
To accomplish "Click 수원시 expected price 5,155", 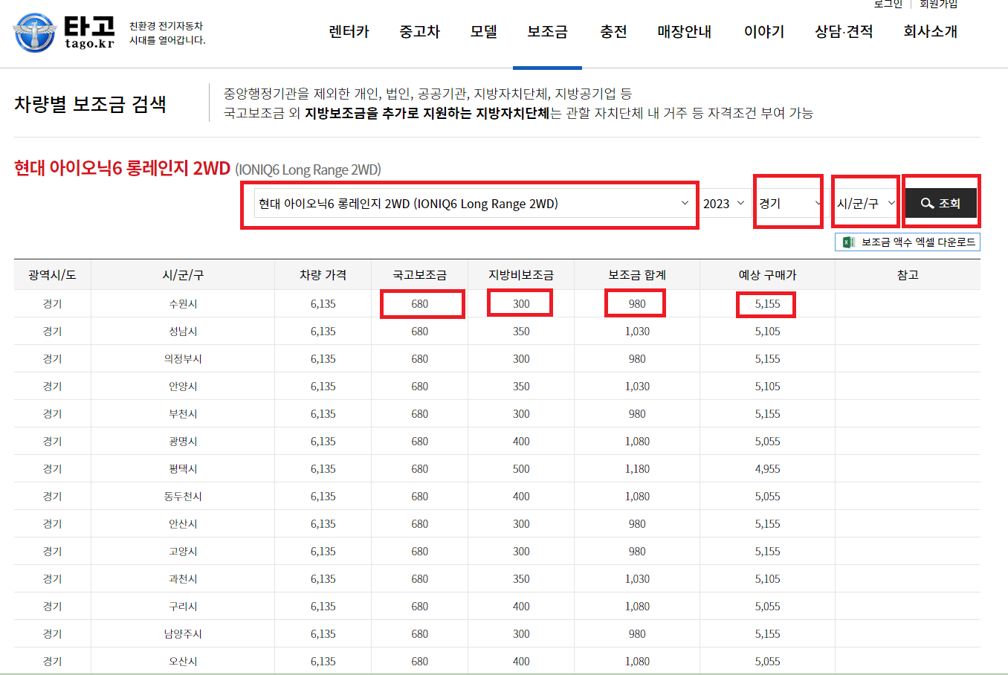I will coord(767,304).
